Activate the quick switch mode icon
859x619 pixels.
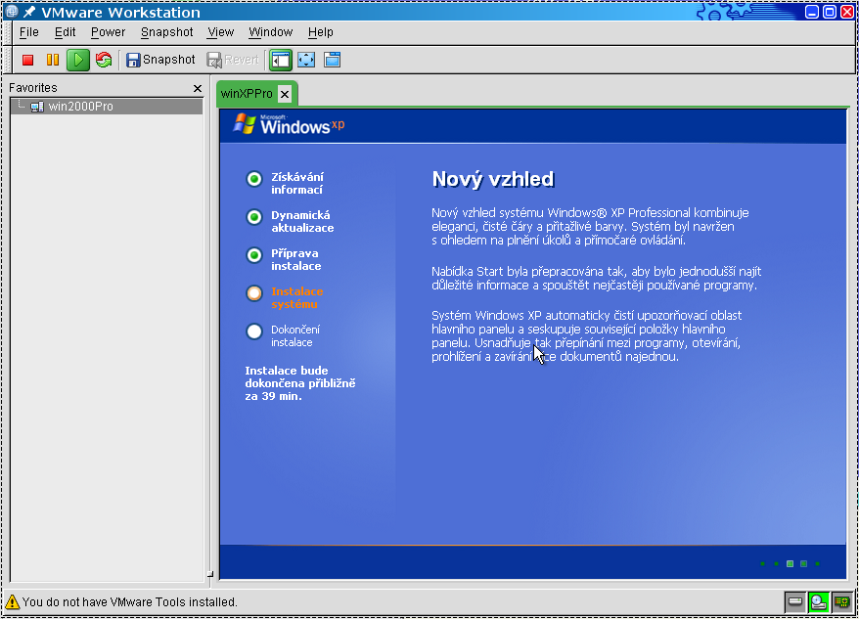click(x=332, y=60)
